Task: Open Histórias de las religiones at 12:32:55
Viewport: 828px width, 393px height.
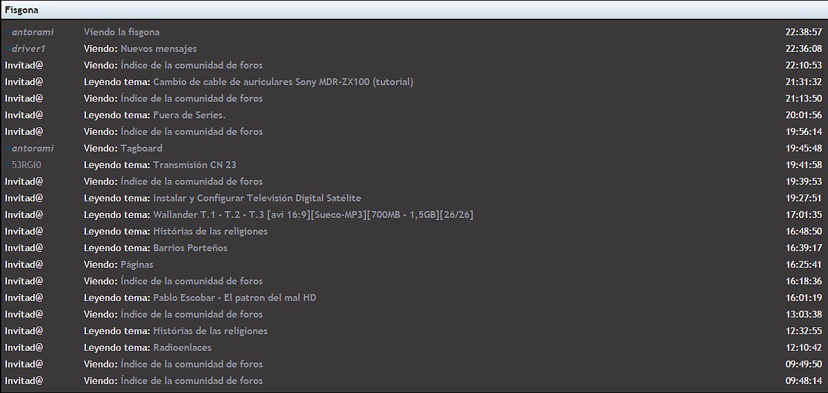Action: pyautogui.click(x=210, y=331)
